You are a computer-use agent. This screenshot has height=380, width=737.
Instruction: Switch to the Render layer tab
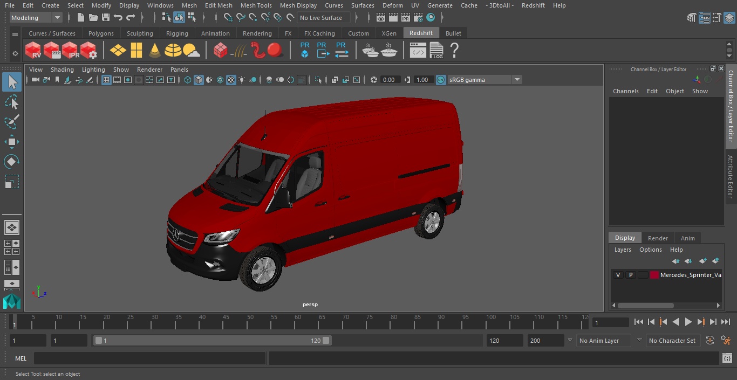pyautogui.click(x=658, y=238)
